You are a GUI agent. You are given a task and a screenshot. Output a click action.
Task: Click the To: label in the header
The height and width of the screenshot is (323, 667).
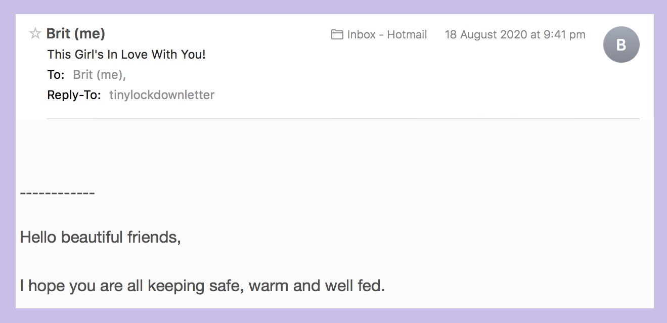point(55,74)
